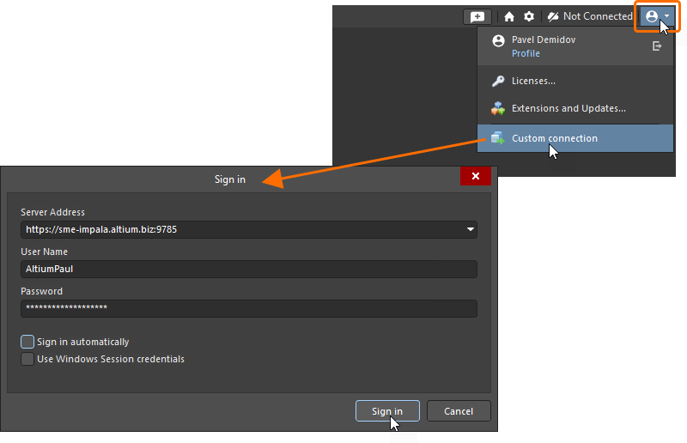Click the Extensions cubes icon
The image size is (687, 443).
pos(498,108)
